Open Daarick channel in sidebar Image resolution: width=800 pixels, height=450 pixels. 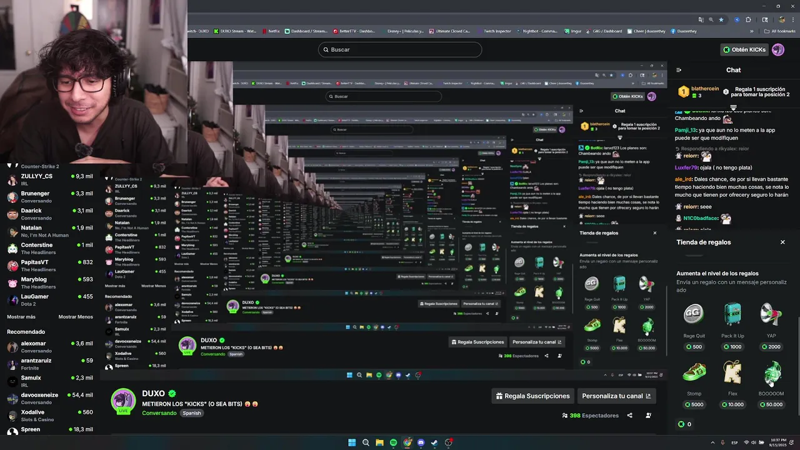(x=50, y=214)
